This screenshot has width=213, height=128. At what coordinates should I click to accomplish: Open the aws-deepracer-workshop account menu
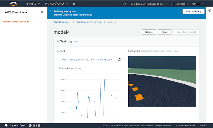tap(149, 4)
